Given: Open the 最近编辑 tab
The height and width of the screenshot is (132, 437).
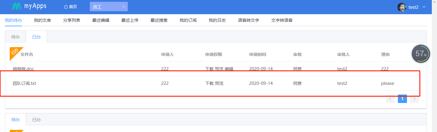Looking at the screenshot, I should [101, 21].
